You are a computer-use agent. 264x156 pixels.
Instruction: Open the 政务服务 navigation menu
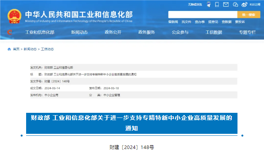click(x=147, y=32)
